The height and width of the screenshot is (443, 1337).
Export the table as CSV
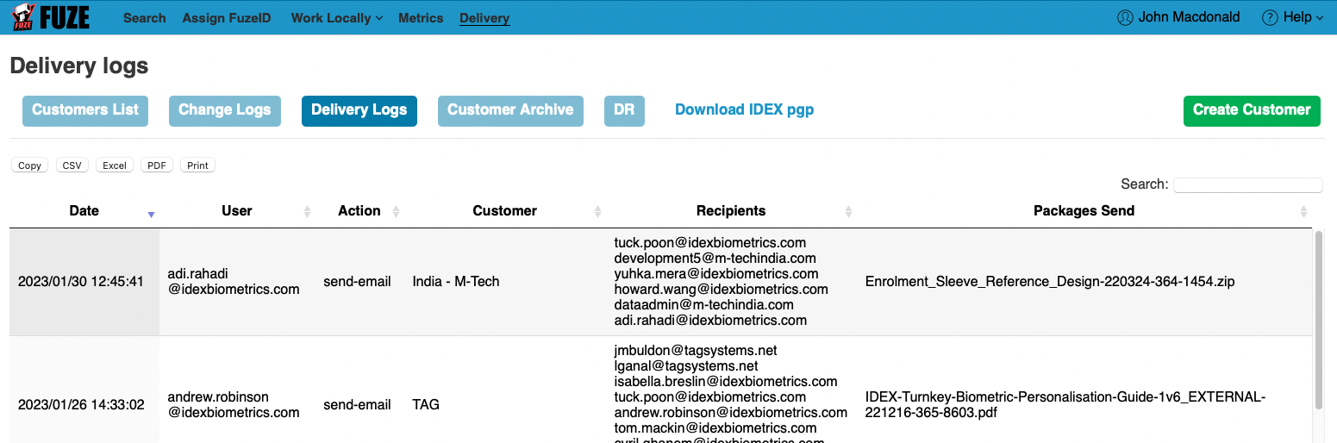tap(72, 165)
